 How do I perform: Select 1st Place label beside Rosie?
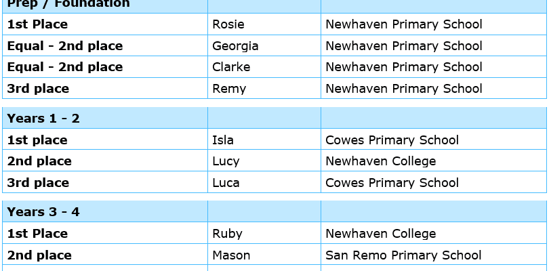click(x=37, y=24)
